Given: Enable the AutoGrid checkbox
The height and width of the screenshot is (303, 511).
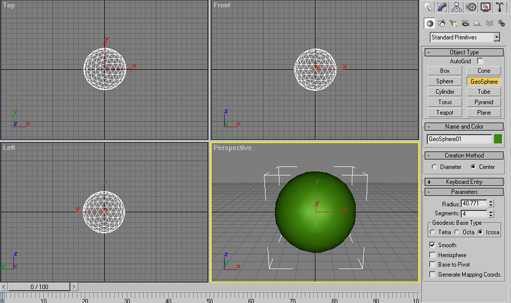Looking at the screenshot, I should point(480,61).
